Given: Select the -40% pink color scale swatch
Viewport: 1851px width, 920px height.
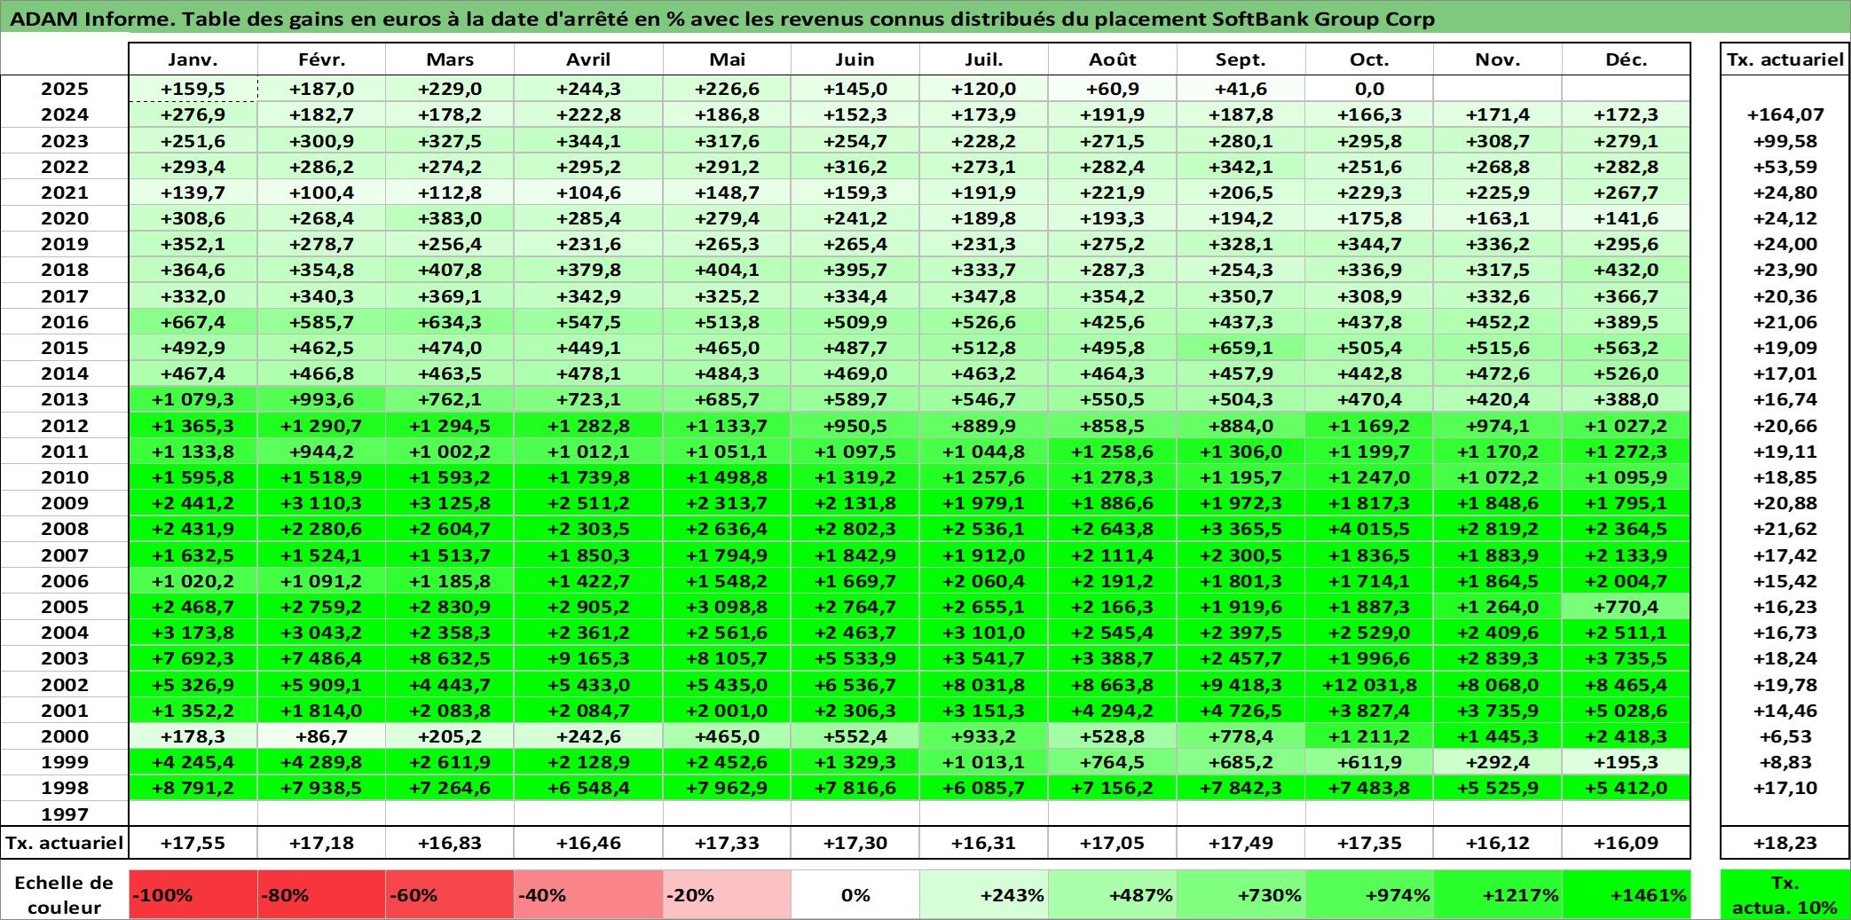Looking at the screenshot, I should tap(588, 894).
